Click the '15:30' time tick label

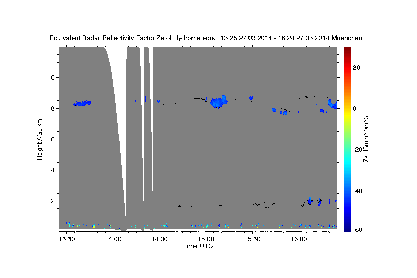pos(252,239)
